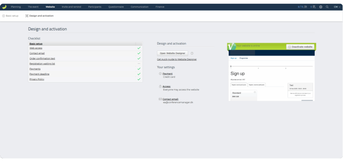Image resolution: width=343 pixels, height=162 pixels.
Task: Click Open Website Designer button
Action: pyautogui.click(x=173, y=53)
